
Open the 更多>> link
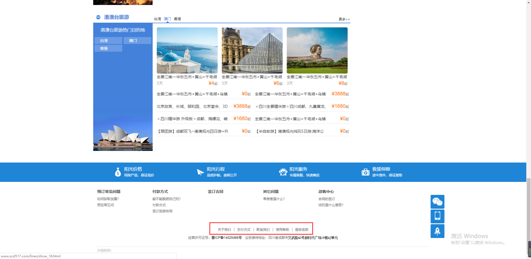click(x=344, y=19)
